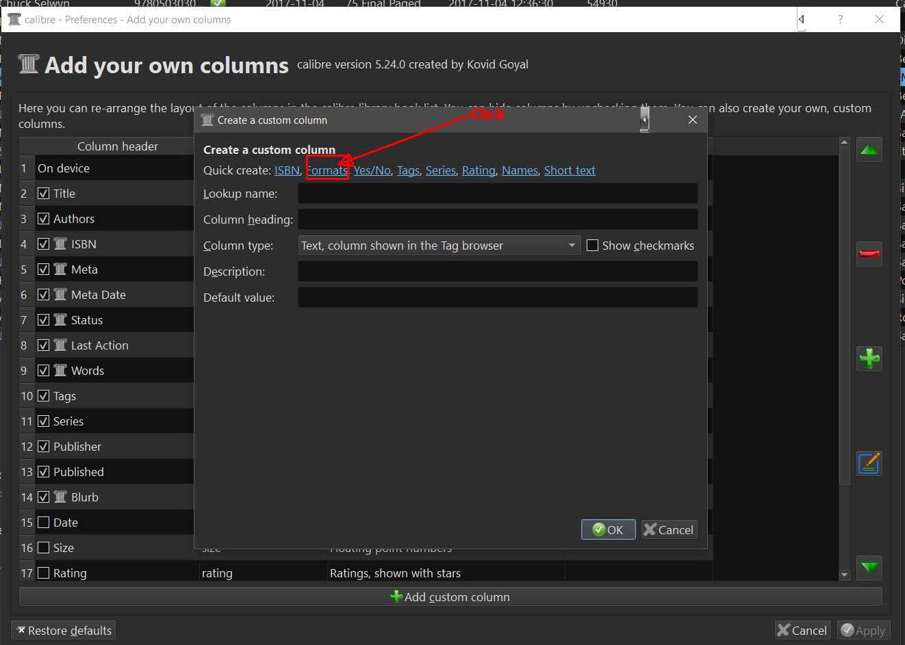Viewport: 905px width, 645px height.
Task: Enable the Date column checkbox
Action: [43, 523]
